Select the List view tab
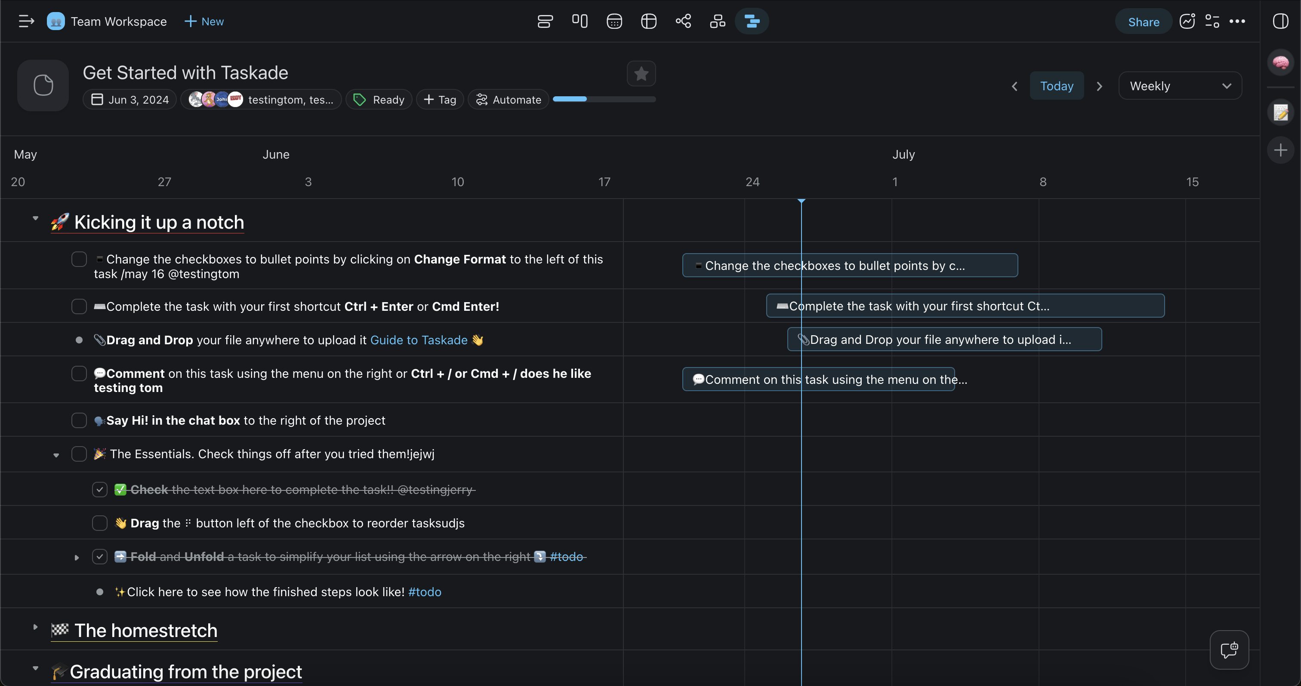The width and height of the screenshot is (1301, 686). [x=545, y=21]
